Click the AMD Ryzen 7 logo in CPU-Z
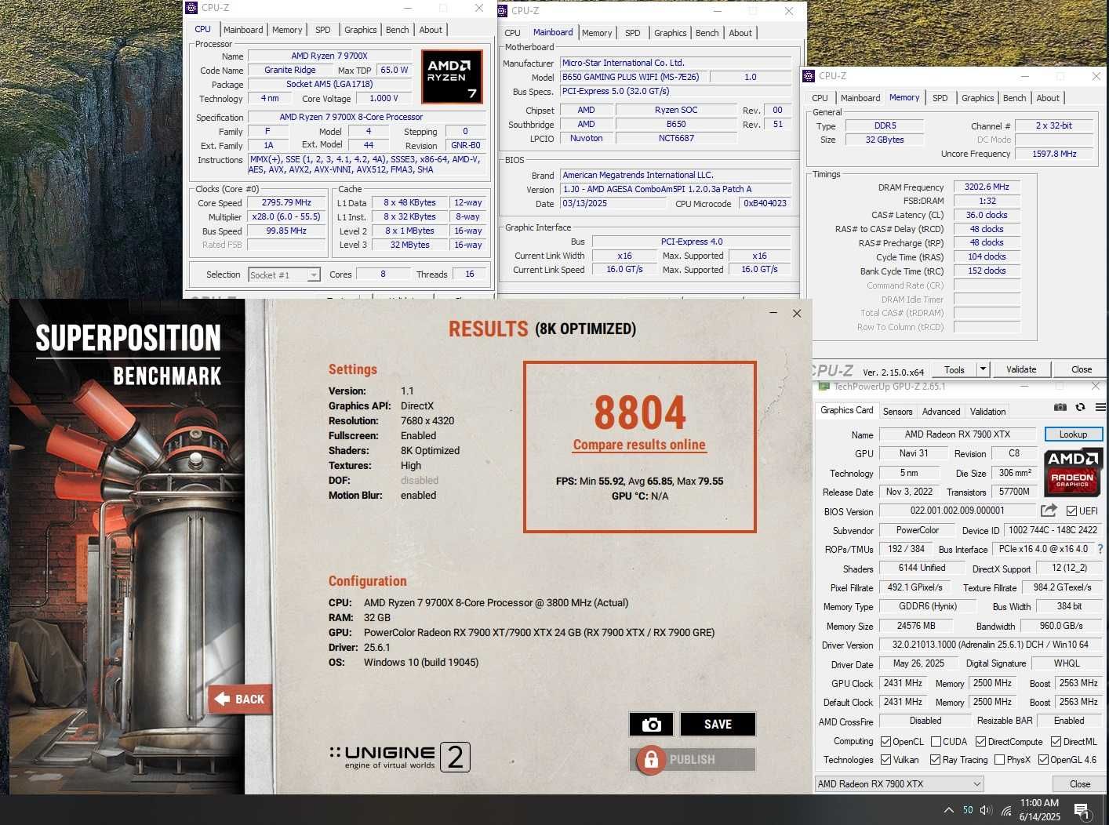Screen dimensions: 1109x825 coord(452,76)
